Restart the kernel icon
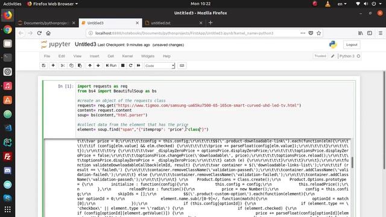Screen dimensions: 386x217 coord(131,66)
